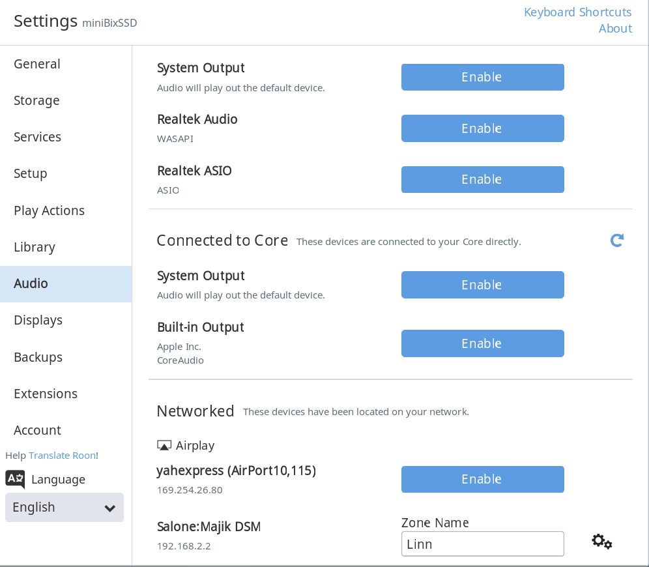Follow the Translate Roon link
The height and width of the screenshot is (567, 649).
tap(62, 456)
